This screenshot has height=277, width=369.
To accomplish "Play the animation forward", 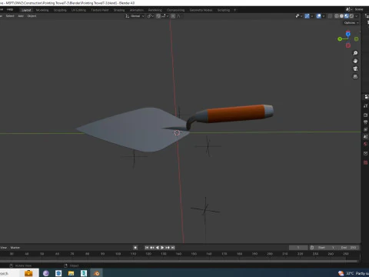I will tap(162, 248).
